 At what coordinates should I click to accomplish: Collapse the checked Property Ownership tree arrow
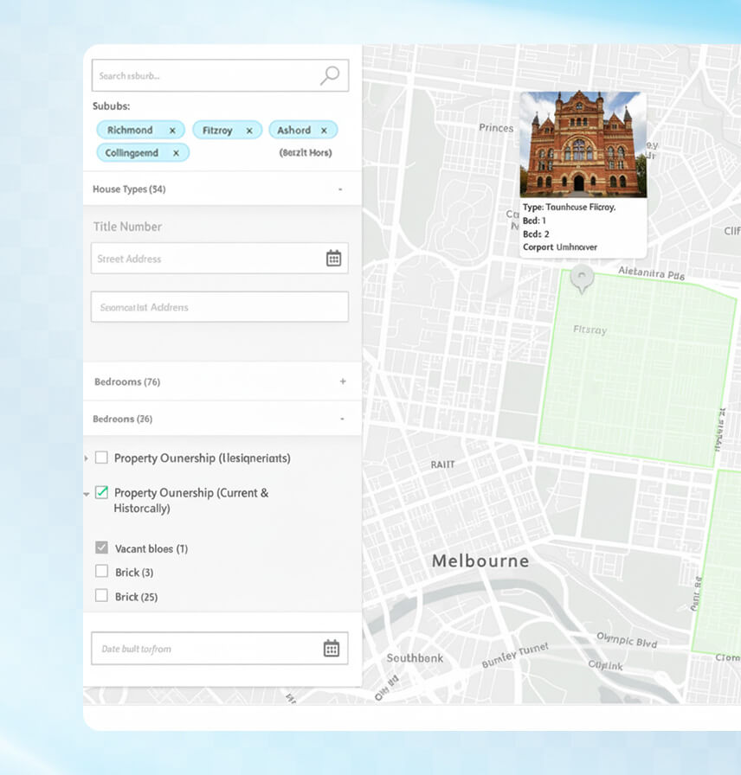pos(87,494)
